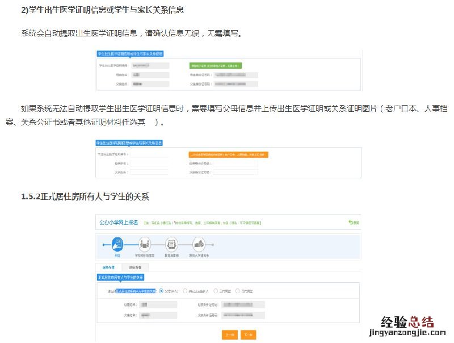This screenshot has width=454, height=343.
Task: Click the filled 母亲姓名 field in first form
Action: [150, 75]
